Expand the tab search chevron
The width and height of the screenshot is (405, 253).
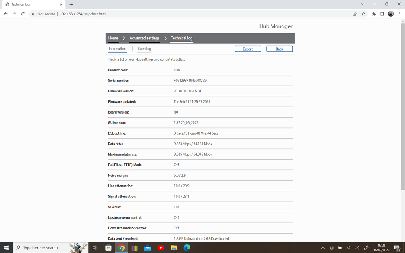[362, 4]
